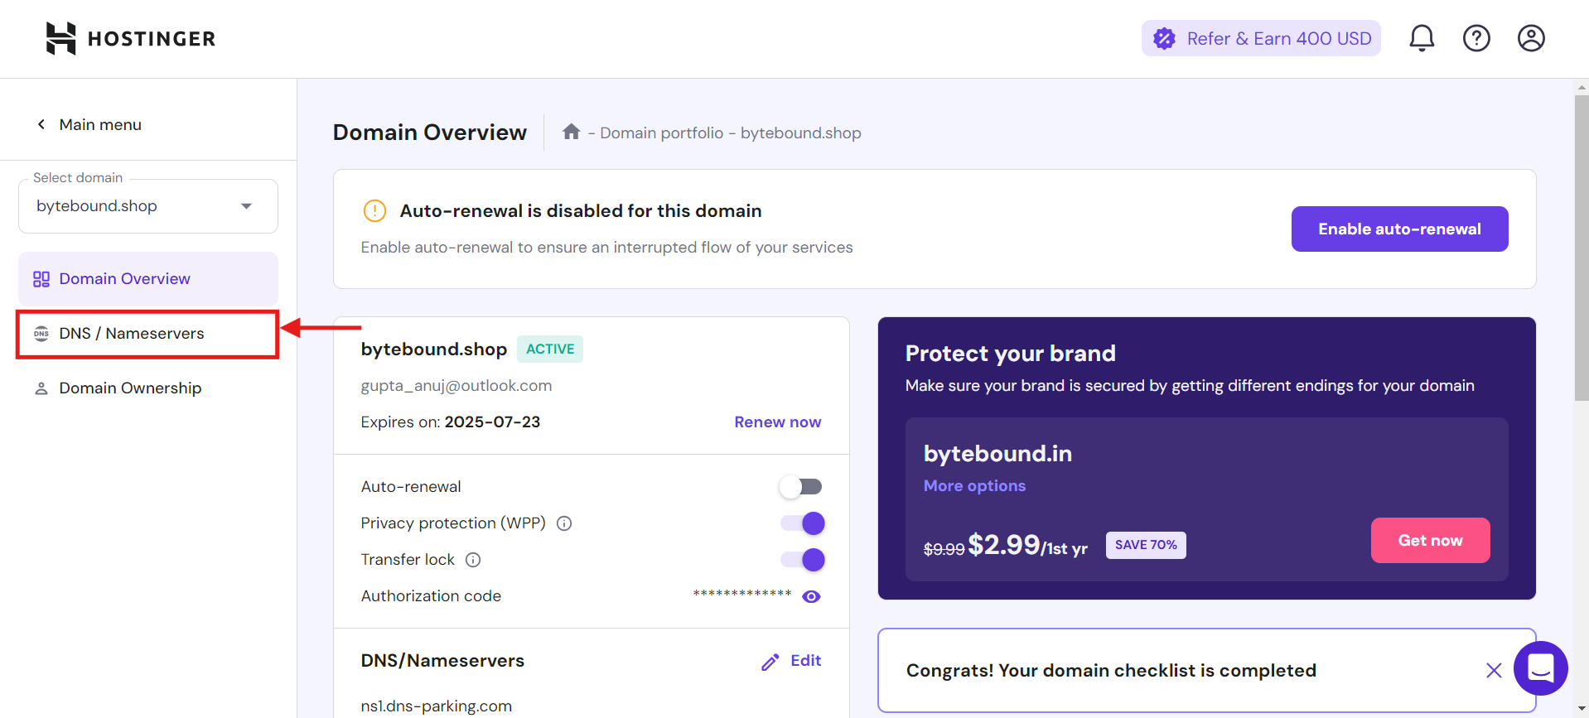Viewport: 1589px width, 718px height.
Task: Click the Domain Ownership person icon
Action: tap(41, 388)
